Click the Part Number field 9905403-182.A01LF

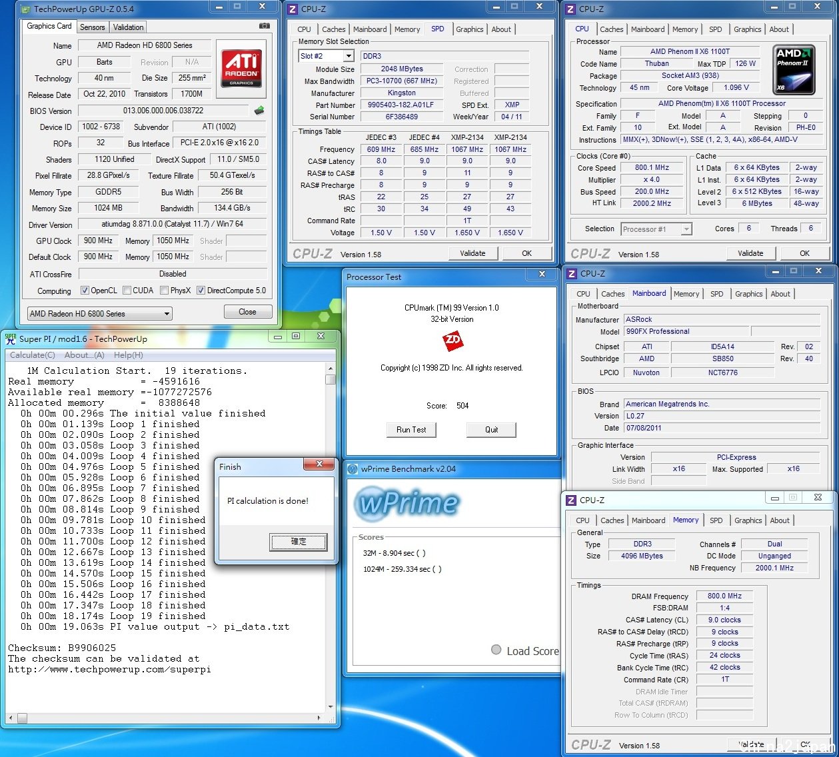(401, 105)
